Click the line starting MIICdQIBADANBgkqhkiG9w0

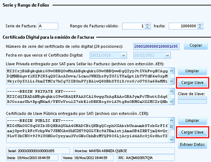[87, 97]
